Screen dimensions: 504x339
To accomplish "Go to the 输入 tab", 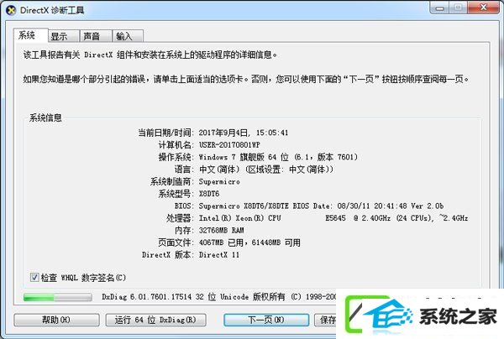I will pos(128,36).
